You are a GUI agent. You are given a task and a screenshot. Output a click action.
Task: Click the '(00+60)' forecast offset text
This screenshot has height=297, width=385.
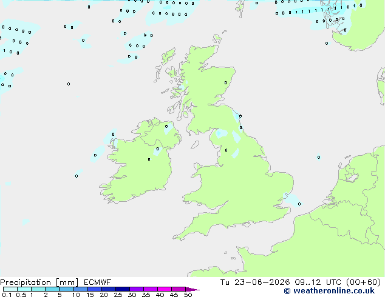364,282
